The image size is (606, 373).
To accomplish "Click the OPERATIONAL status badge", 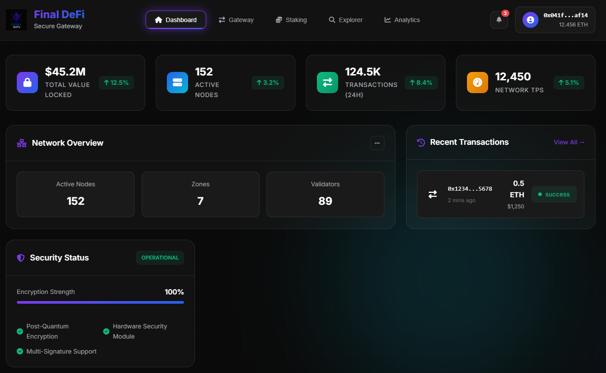I will click(x=160, y=258).
